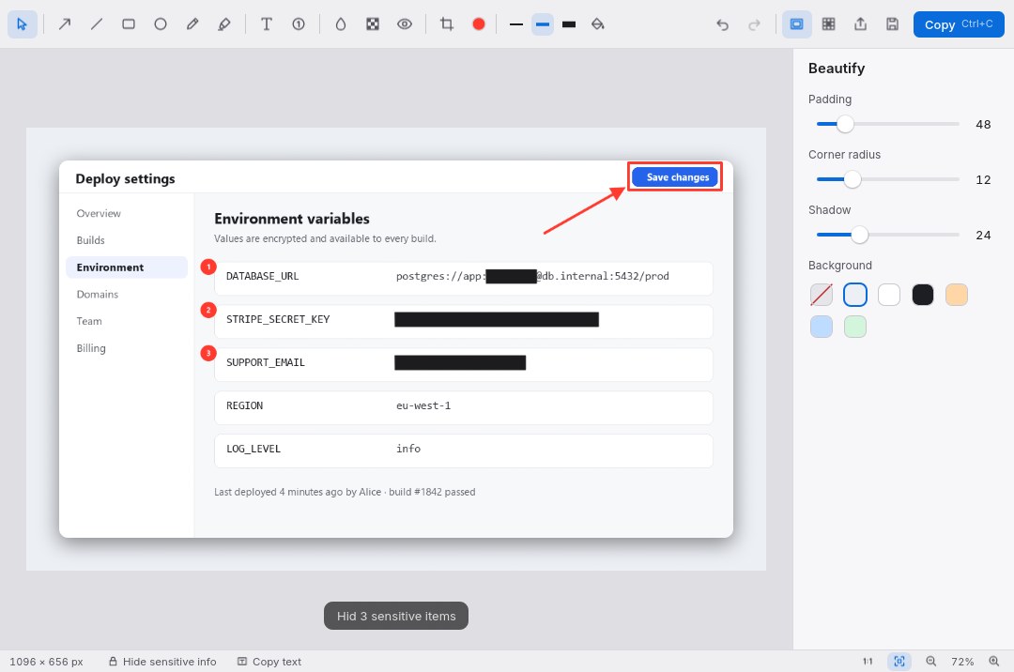1014x672 pixels.
Task: Click the Corner radius value 12
Action: click(x=983, y=179)
